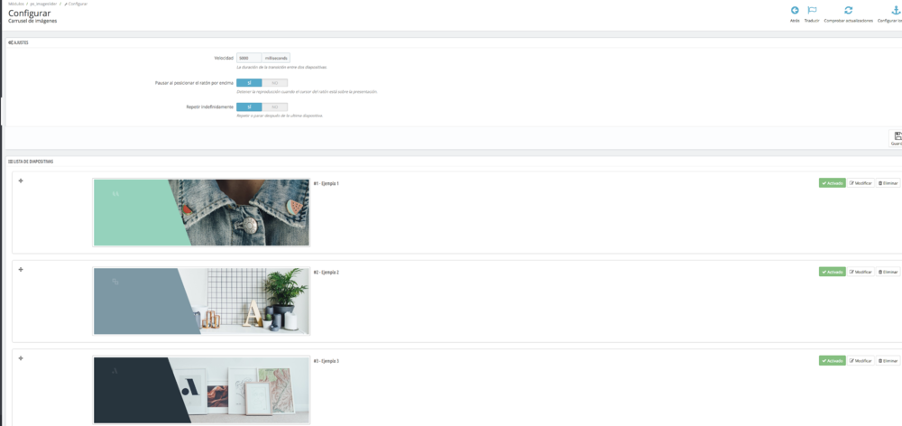The image size is (902, 426).
Task: Click the AJUSTES panel heading
Action: pos(18,42)
